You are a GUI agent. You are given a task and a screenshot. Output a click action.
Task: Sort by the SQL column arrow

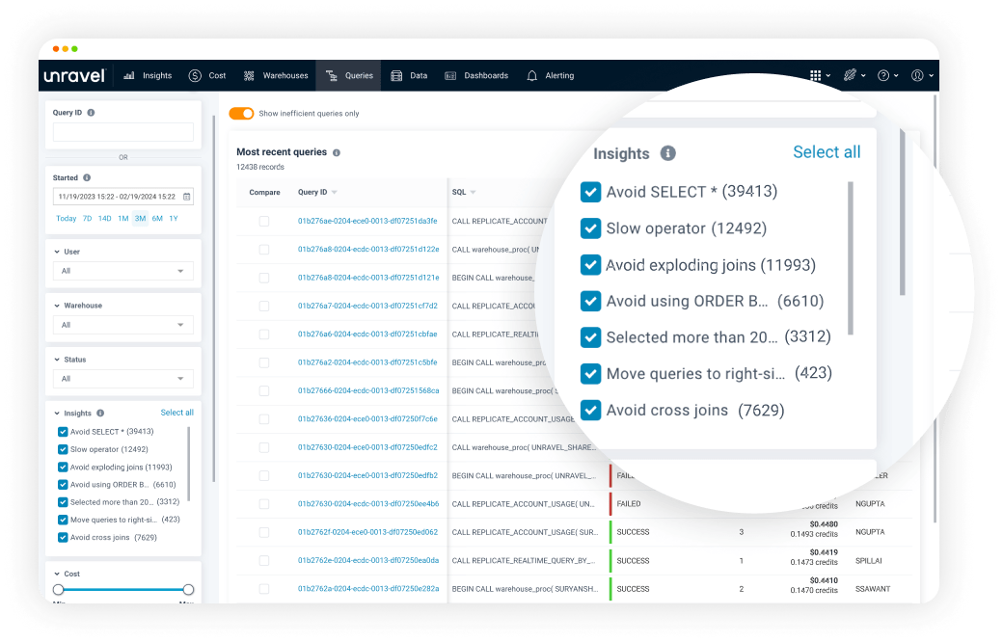[x=473, y=193]
